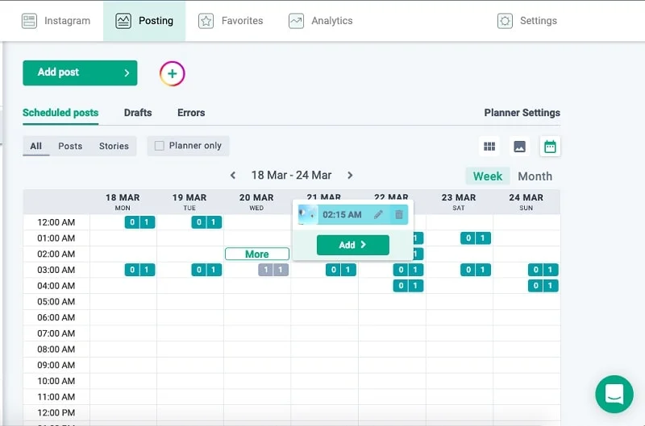The image size is (645, 426).
Task: Open Planner Settings link
Action: click(x=522, y=113)
